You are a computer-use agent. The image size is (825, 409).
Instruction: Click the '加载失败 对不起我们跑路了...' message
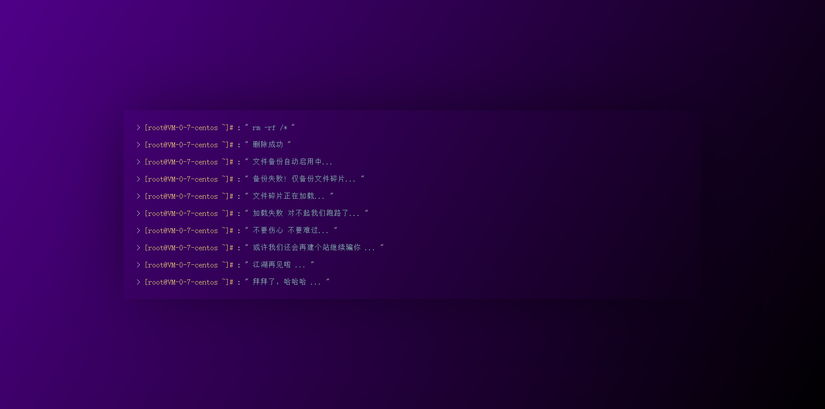(x=306, y=213)
